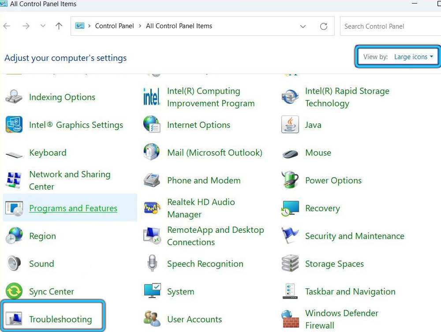
Task: Click the Refresh button in address bar
Action: [x=324, y=26]
